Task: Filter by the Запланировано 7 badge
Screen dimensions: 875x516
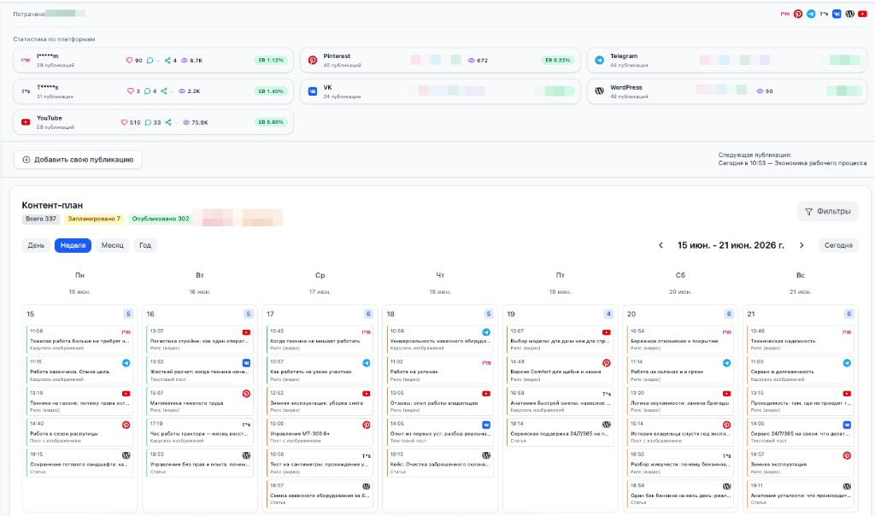Action: coord(94,219)
